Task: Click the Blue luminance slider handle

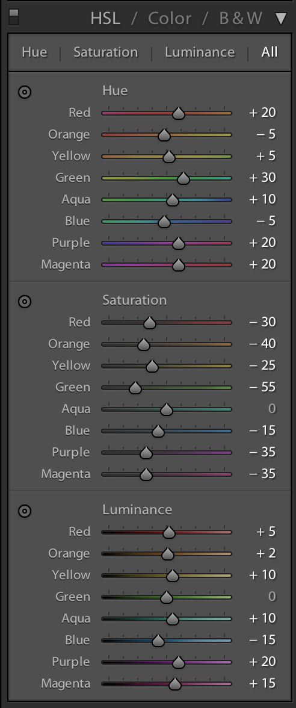Action: pyautogui.click(x=158, y=641)
